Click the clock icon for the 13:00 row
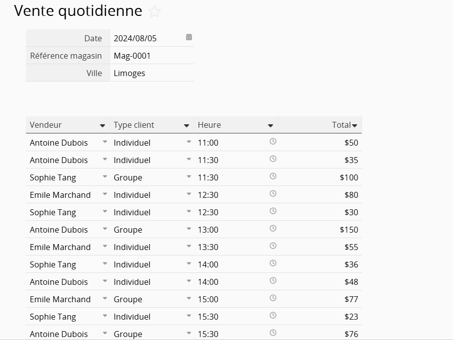The width and height of the screenshot is (453, 340). coord(273,229)
